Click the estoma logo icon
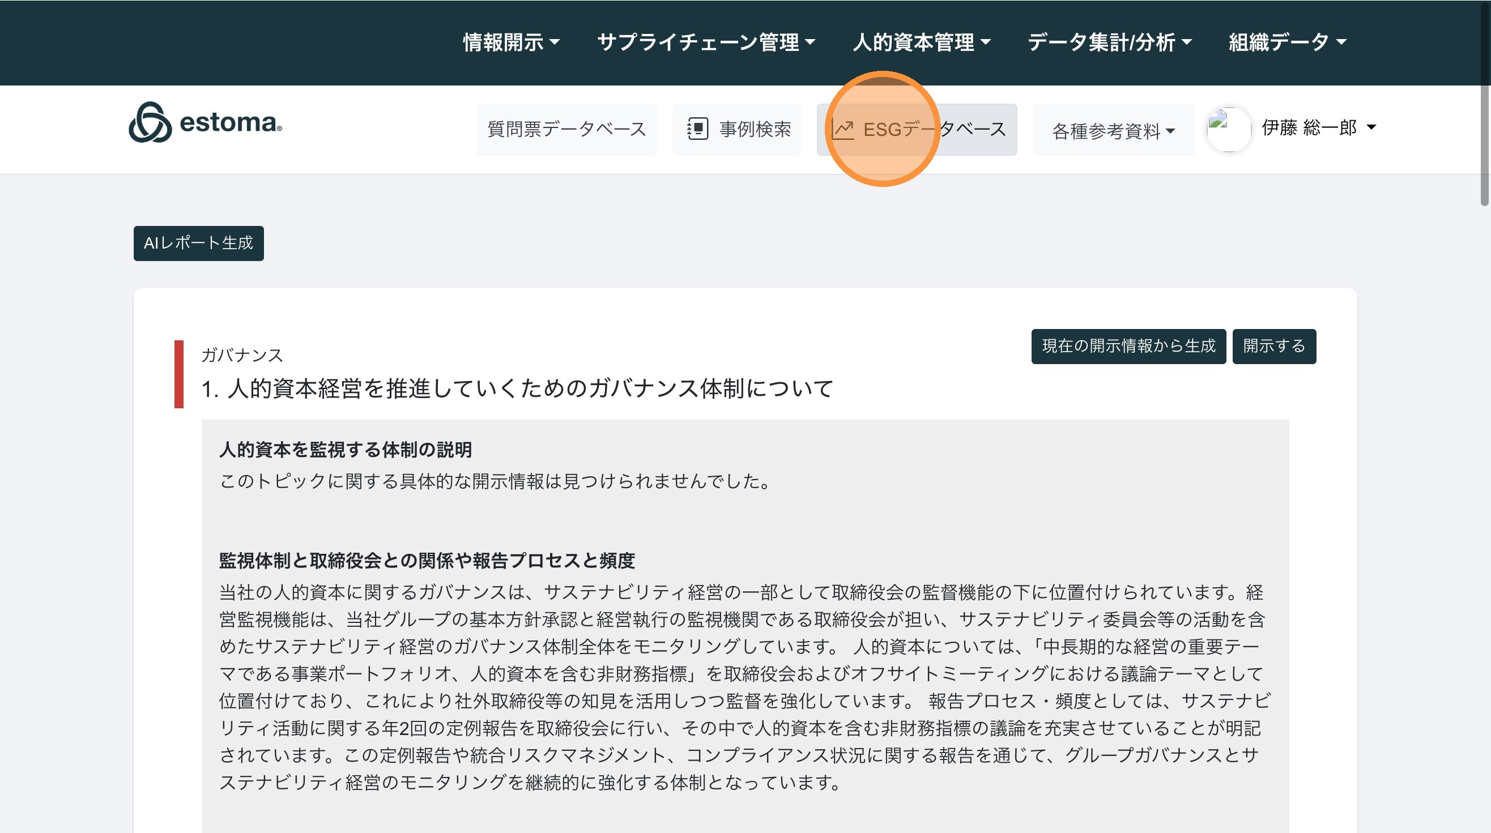Image resolution: width=1491 pixels, height=833 pixels. (150, 123)
